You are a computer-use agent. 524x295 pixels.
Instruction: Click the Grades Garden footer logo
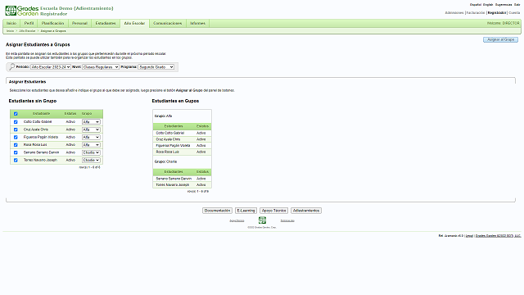pyautogui.click(x=262, y=220)
